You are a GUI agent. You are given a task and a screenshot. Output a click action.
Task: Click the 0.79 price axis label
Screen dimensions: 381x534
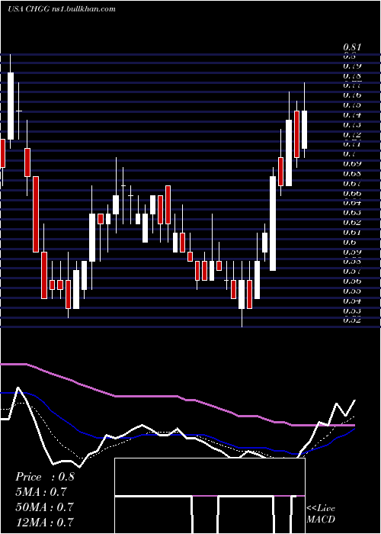point(352,66)
